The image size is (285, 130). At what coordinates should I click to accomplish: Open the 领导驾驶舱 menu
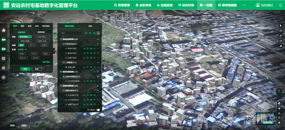click(227, 5)
